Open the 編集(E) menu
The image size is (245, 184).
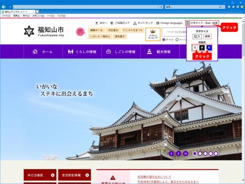pyautogui.click(x=17, y=16)
